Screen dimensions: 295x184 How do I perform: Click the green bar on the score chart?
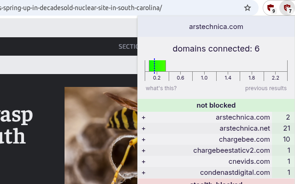[157, 66]
